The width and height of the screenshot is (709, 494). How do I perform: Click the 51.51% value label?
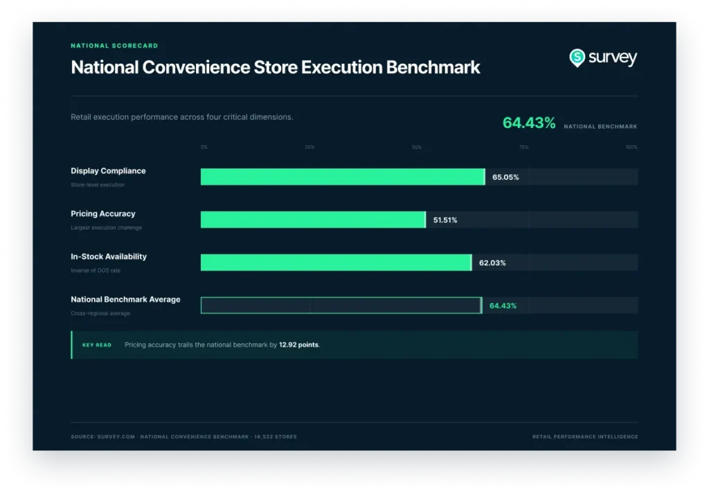click(445, 220)
